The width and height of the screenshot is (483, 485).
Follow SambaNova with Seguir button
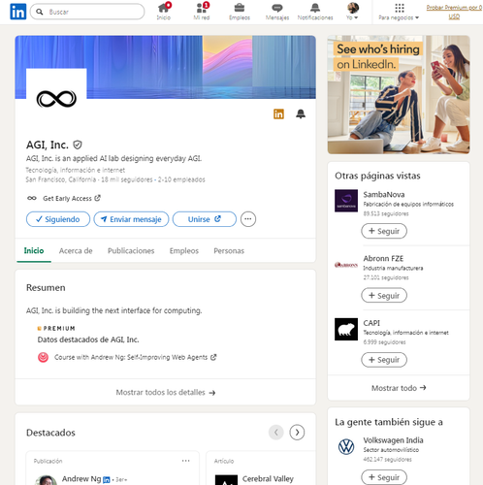click(x=384, y=231)
